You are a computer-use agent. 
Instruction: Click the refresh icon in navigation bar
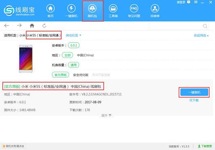coord(44,26)
